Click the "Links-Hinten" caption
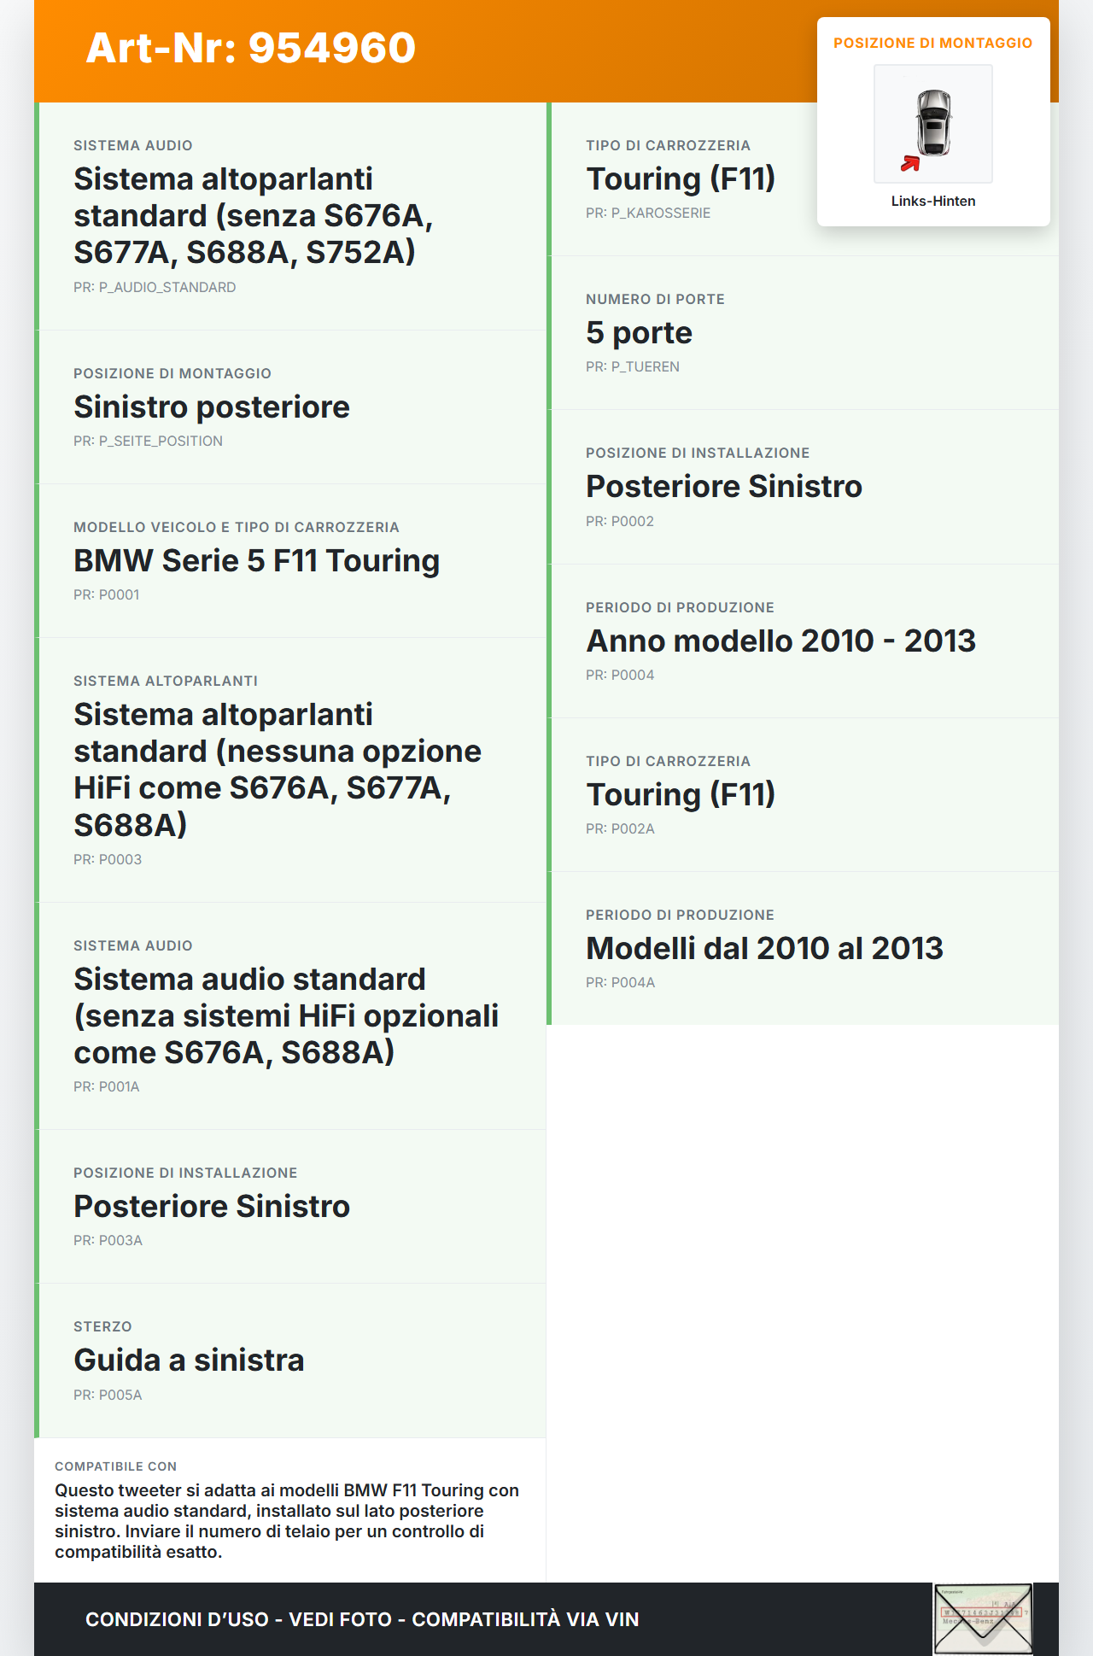The width and height of the screenshot is (1093, 1656). [x=933, y=202]
